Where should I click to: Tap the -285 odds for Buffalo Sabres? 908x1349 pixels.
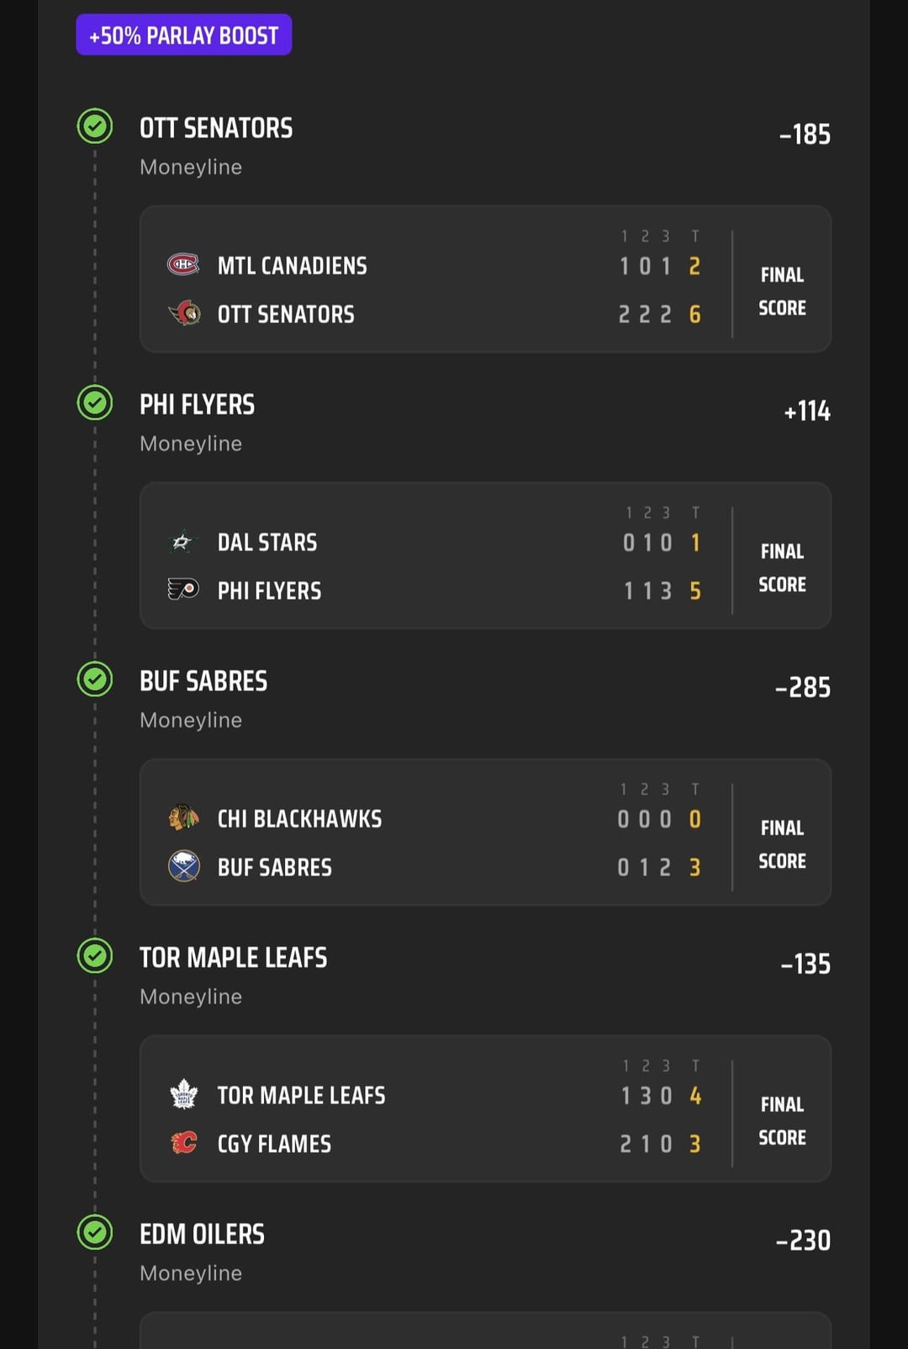(802, 688)
